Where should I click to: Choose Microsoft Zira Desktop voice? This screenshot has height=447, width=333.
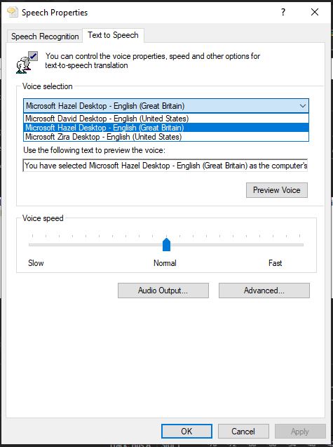166,137
